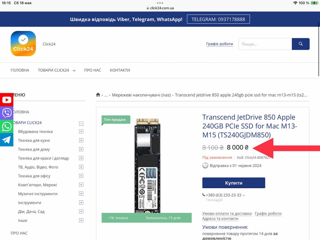
Task: Tap the Wi-Fi status icon
Action: click(295, 3)
